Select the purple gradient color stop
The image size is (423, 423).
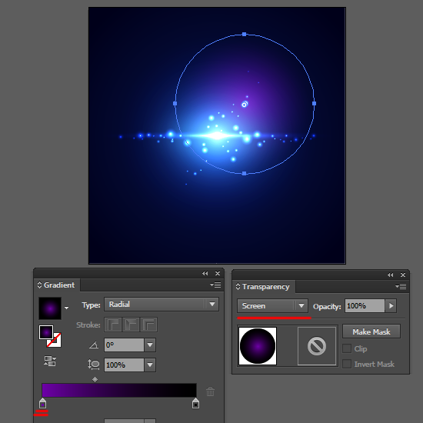[x=42, y=404]
